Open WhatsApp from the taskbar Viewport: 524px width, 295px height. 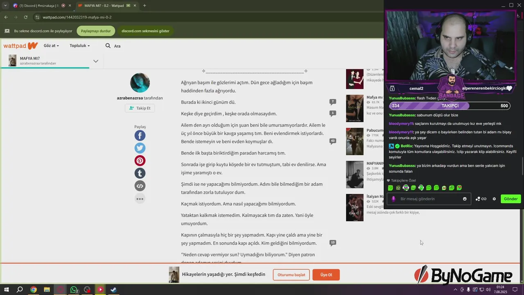click(74, 290)
